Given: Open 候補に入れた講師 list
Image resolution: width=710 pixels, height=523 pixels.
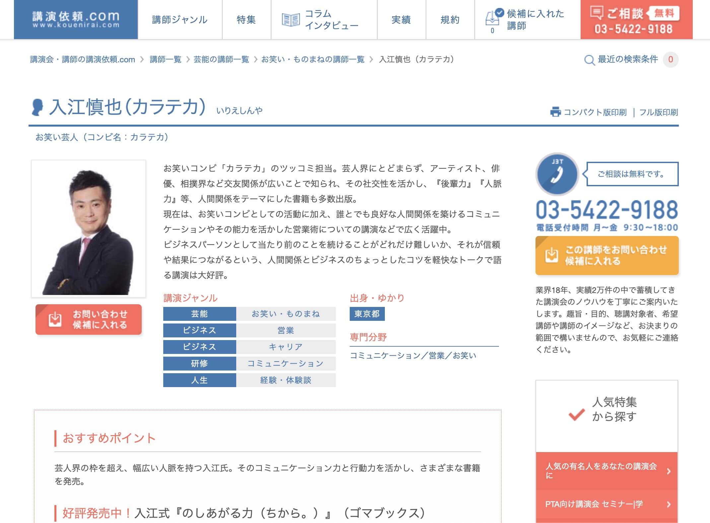Looking at the screenshot, I should (x=528, y=20).
